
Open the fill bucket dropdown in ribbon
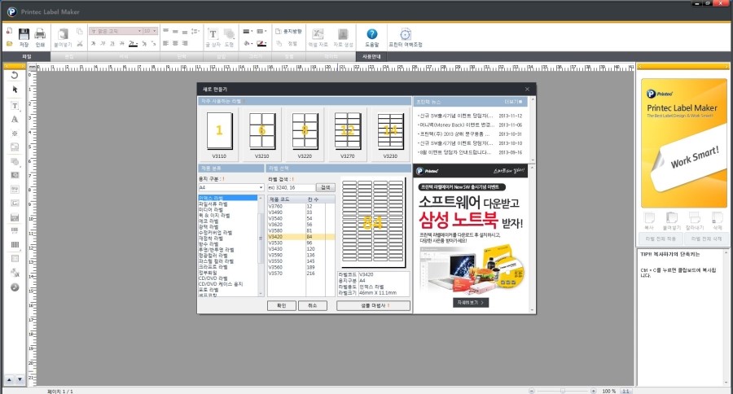pyautogui.click(x=248, y=43)
